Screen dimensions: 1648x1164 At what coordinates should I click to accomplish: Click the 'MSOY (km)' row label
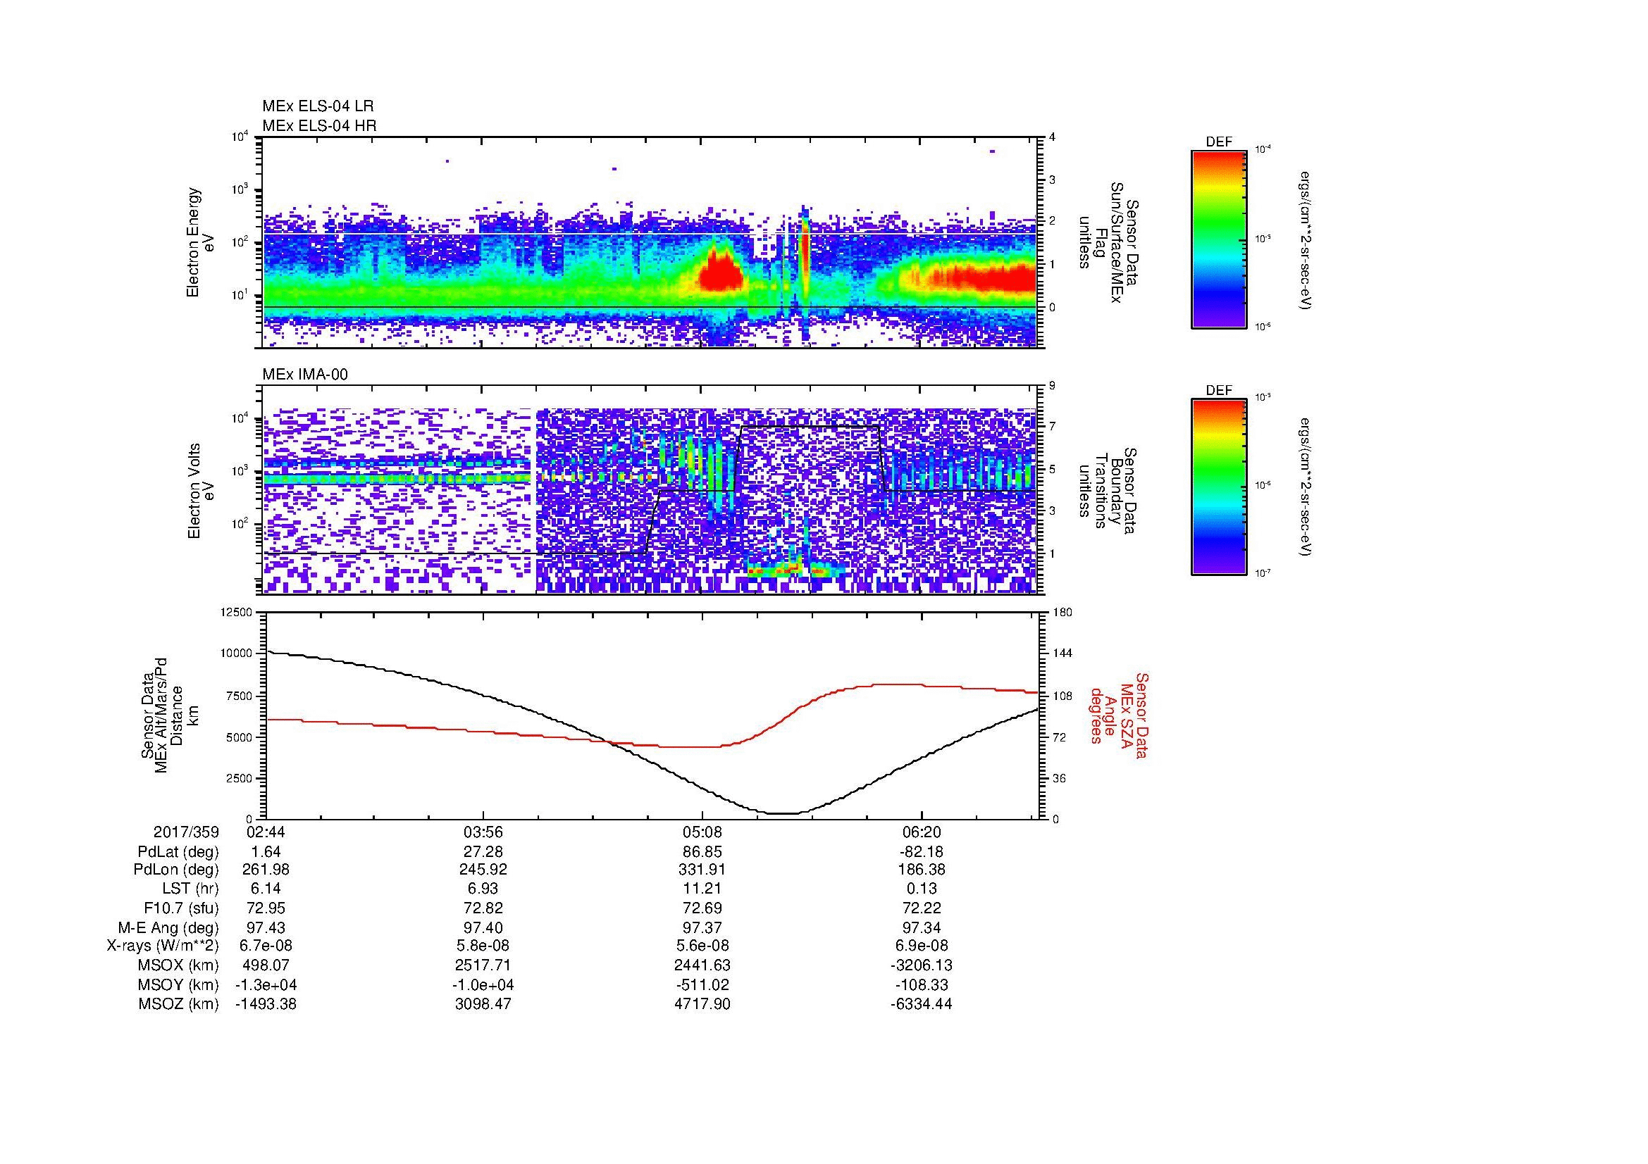tap(179, 984)
